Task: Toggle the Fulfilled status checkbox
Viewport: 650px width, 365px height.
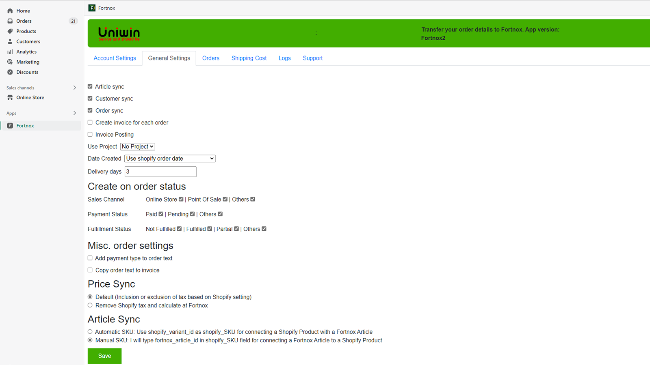Action: [210, 229]
